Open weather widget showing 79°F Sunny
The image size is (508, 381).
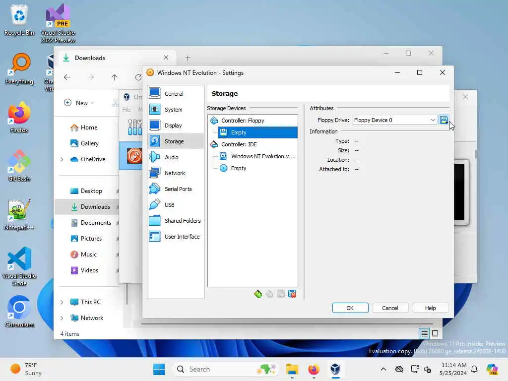[x=26, y=369]
